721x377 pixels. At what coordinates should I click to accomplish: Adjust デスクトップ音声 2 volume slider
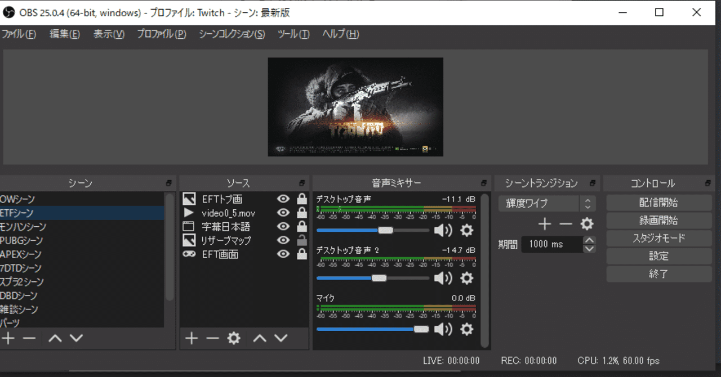coord(373,278)
